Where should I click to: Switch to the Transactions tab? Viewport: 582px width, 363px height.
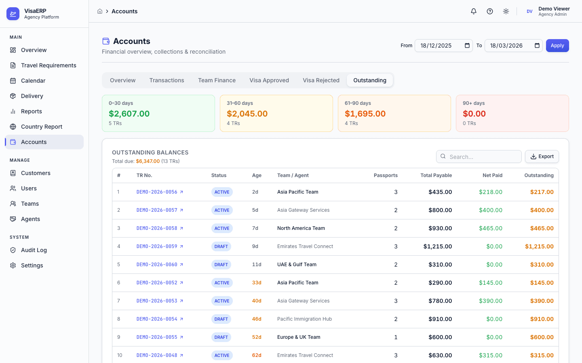(167, 80)
